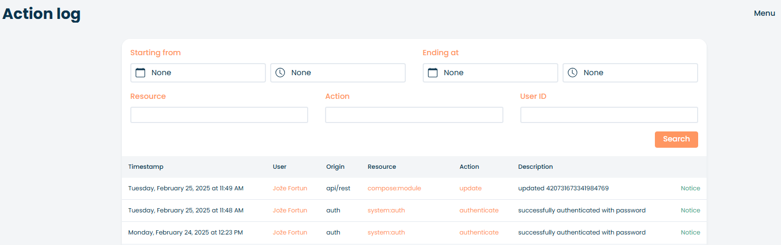Focus the Action filter field
Image resolution: width=781 pixels, height=245 pixels.
(414, 115)
